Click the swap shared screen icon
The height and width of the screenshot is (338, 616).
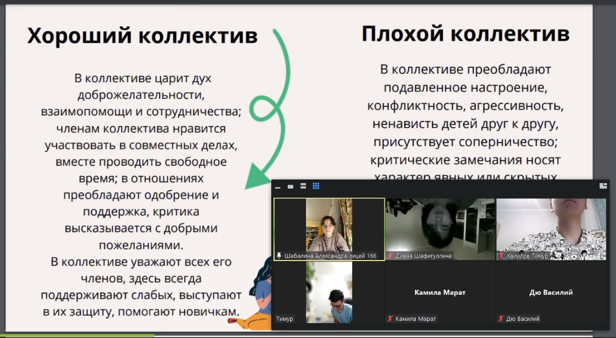(603, 186)
